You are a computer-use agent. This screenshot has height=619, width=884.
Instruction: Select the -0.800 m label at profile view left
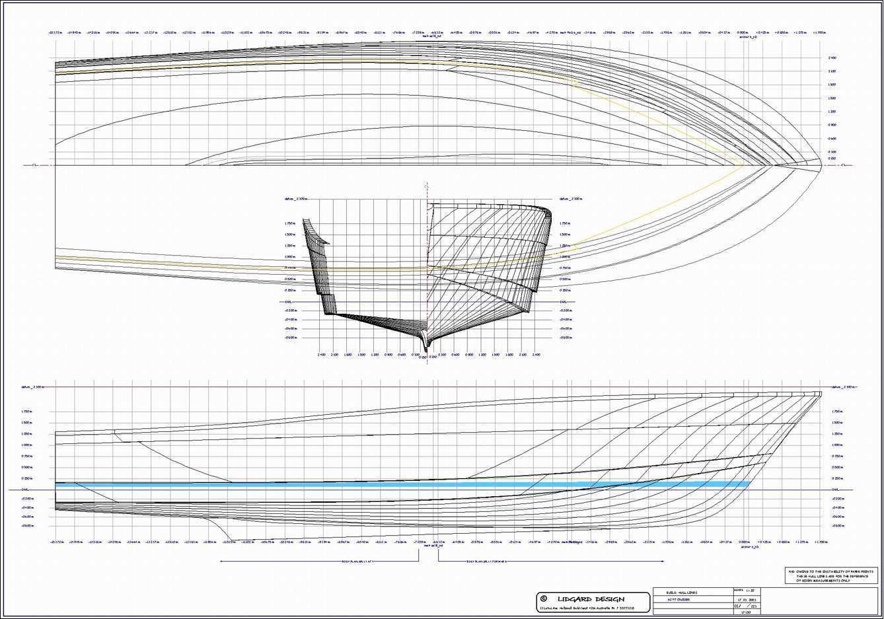tap(28, 526)
